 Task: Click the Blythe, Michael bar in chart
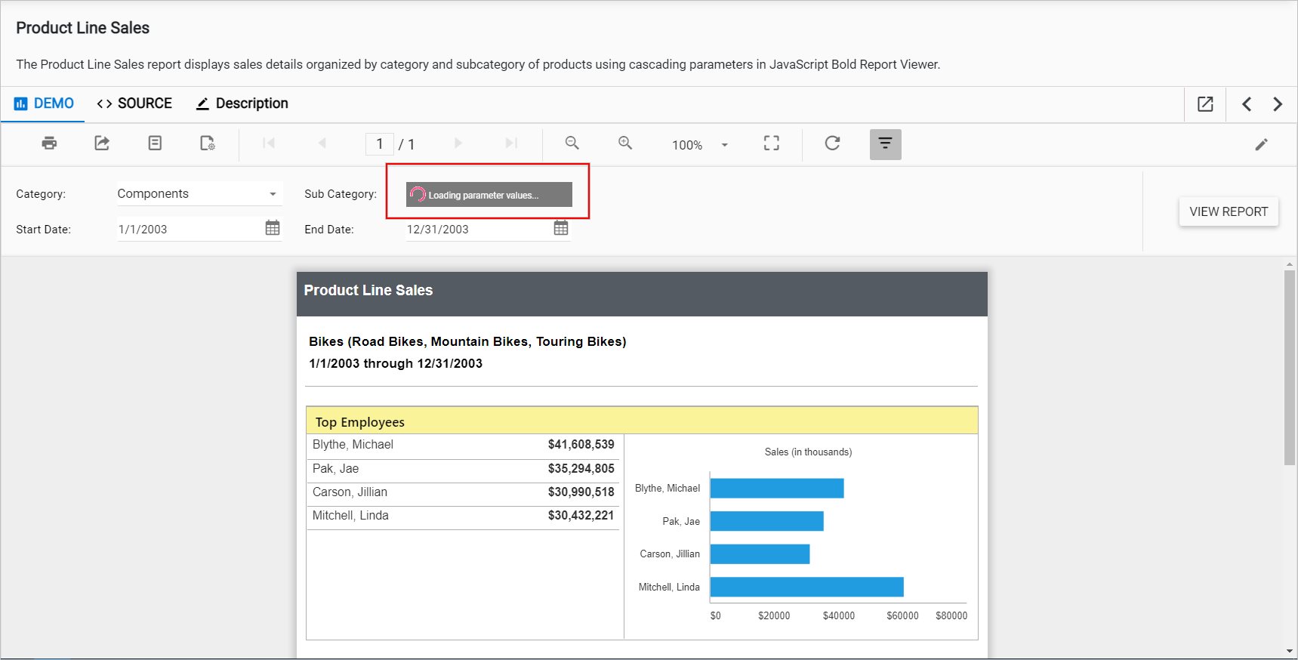[x=777, y=489]
